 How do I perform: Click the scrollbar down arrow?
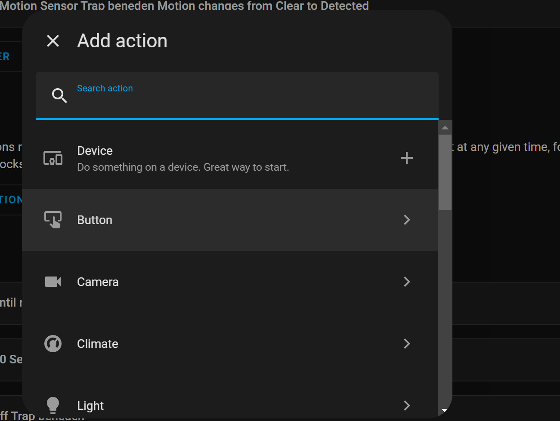(445, 410)
